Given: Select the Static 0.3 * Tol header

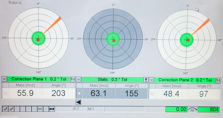Looking at the screenshot, I should [x=112, y=80].
